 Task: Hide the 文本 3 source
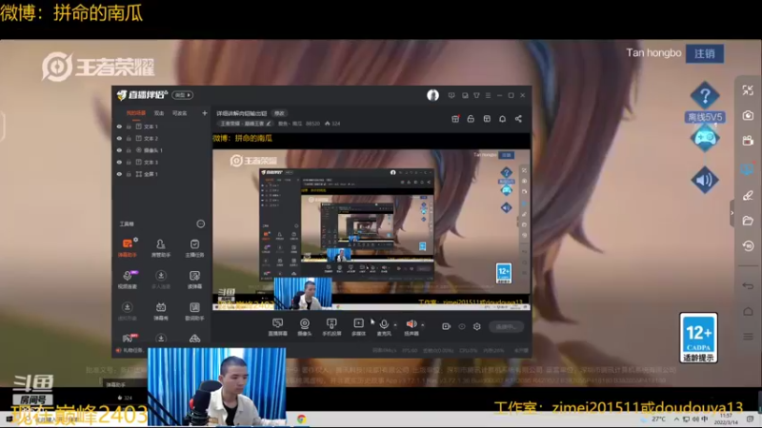click(119, 162)
